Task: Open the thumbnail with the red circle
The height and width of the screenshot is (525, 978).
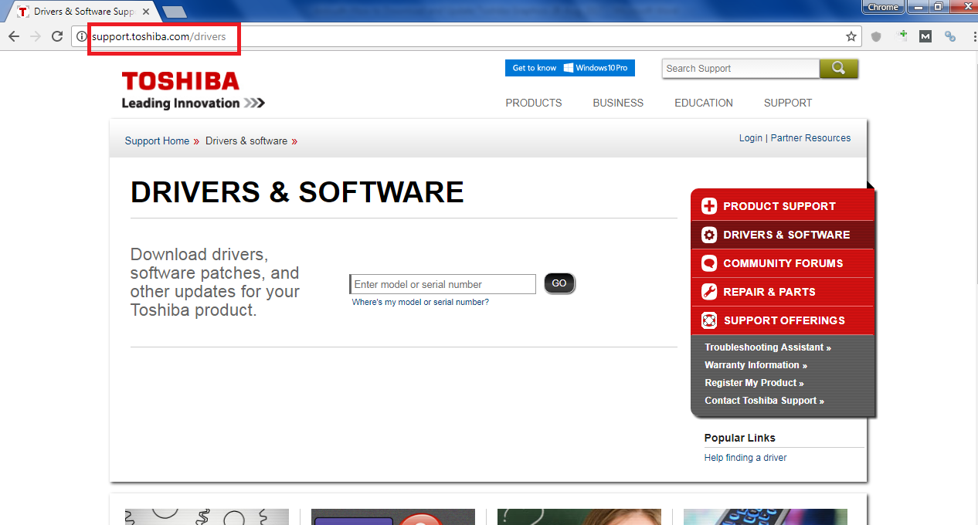Action: 393,517
